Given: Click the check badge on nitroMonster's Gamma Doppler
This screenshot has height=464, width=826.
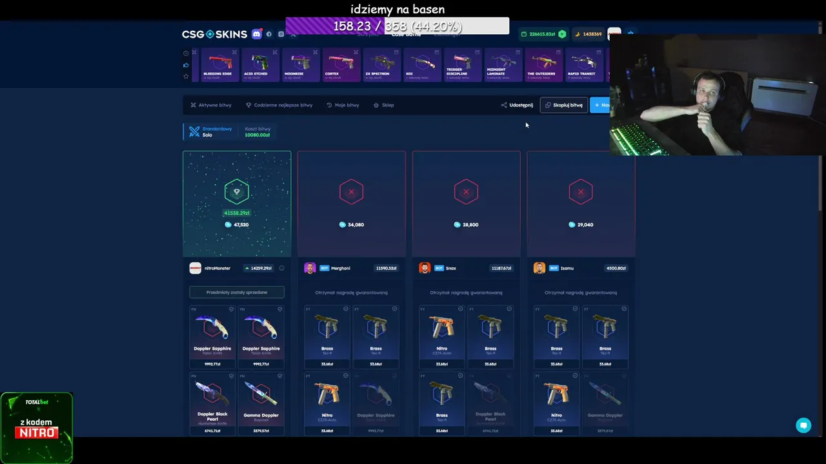Looking at the screenshot, I should point(279,376).
